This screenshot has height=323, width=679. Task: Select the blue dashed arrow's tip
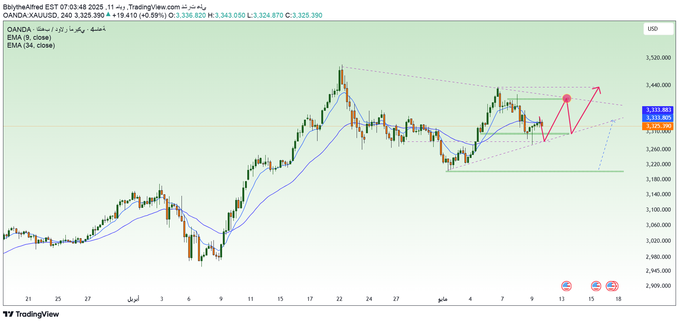click(x=613, y=120)
